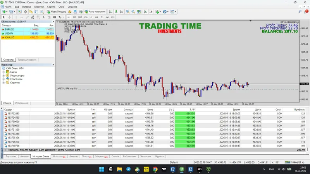Open the Графики menu
Viewport: 310px width, 174px height.
(39, 7)
